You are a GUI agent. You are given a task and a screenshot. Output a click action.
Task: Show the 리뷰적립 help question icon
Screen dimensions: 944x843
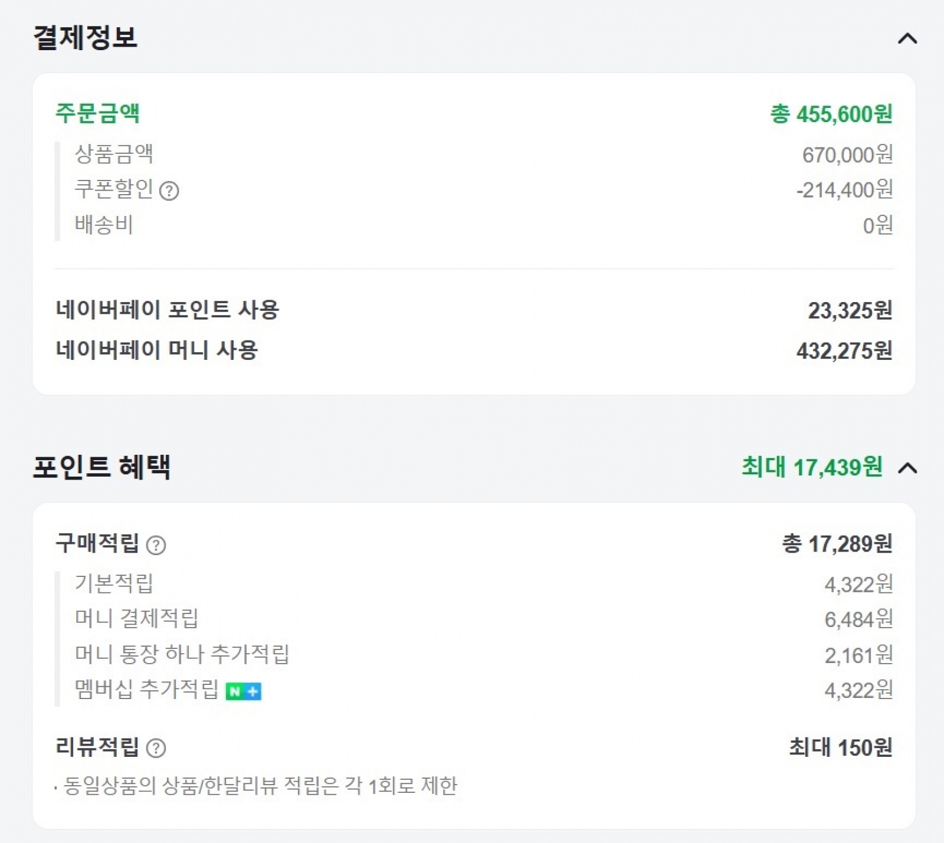tap(156, 749)
